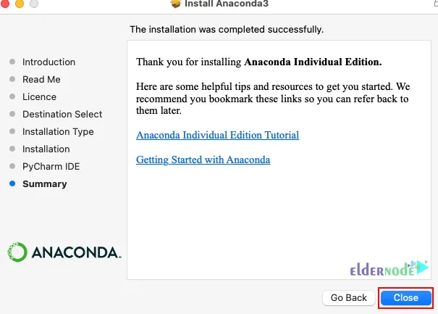Select the Read Me step
Screen dimensions: 438x314
(x=41, y=79)
